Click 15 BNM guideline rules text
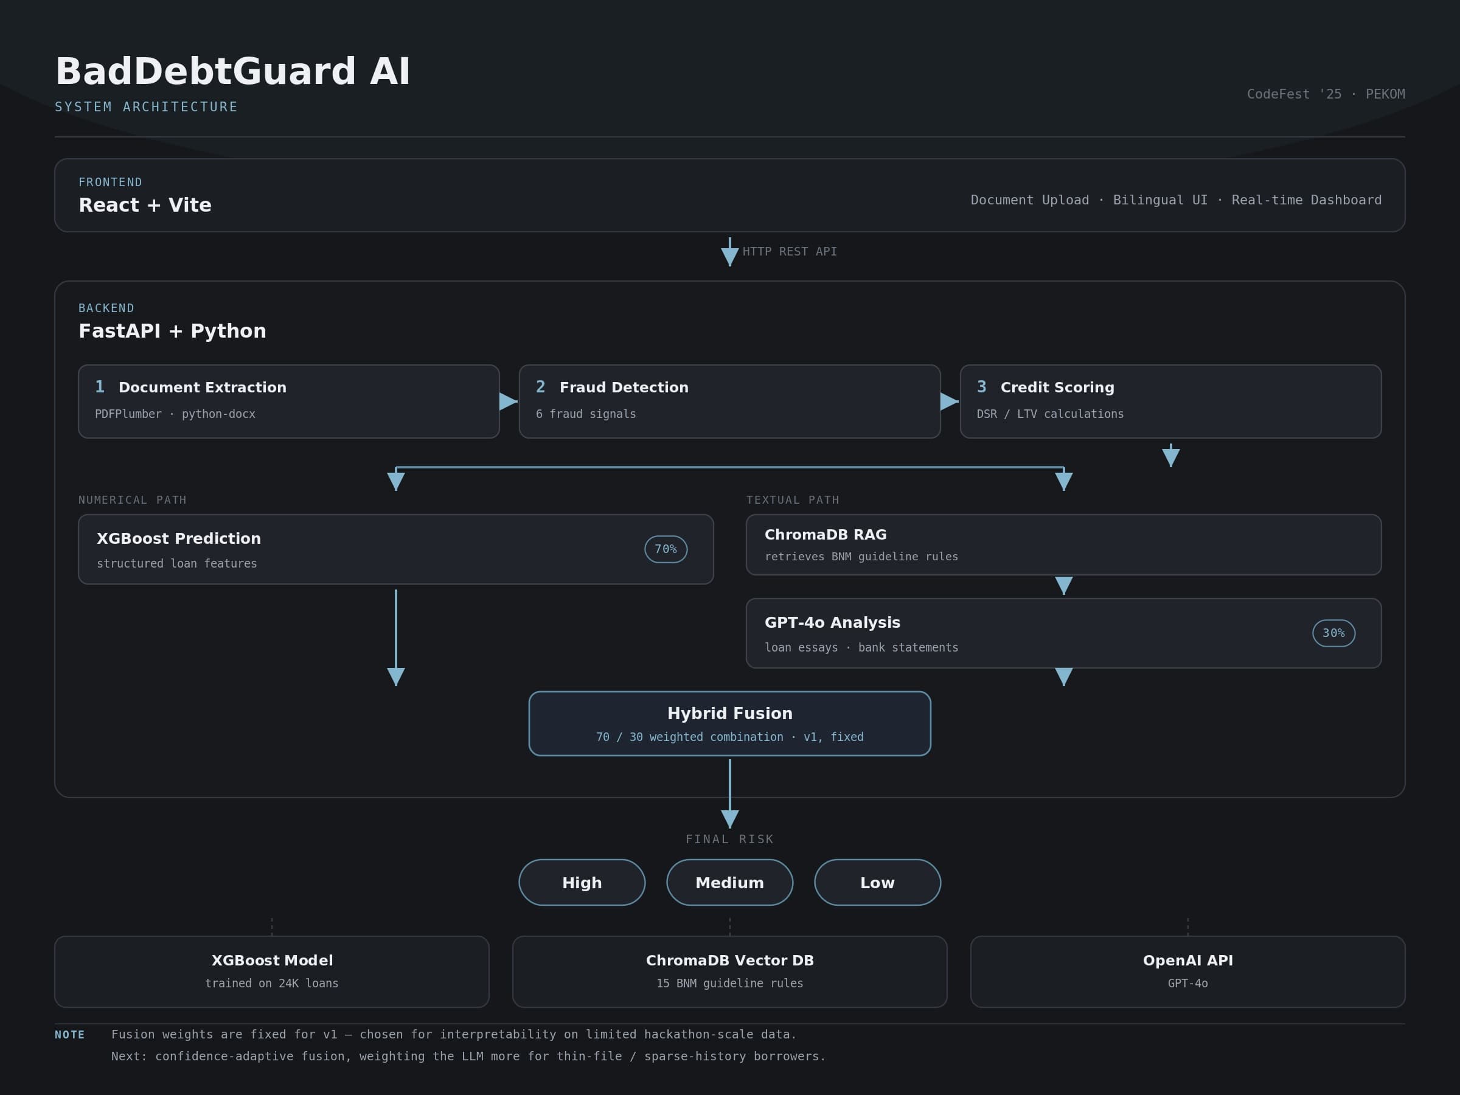The width and height of the screenshot is (1460, 1095). (730, 984)
